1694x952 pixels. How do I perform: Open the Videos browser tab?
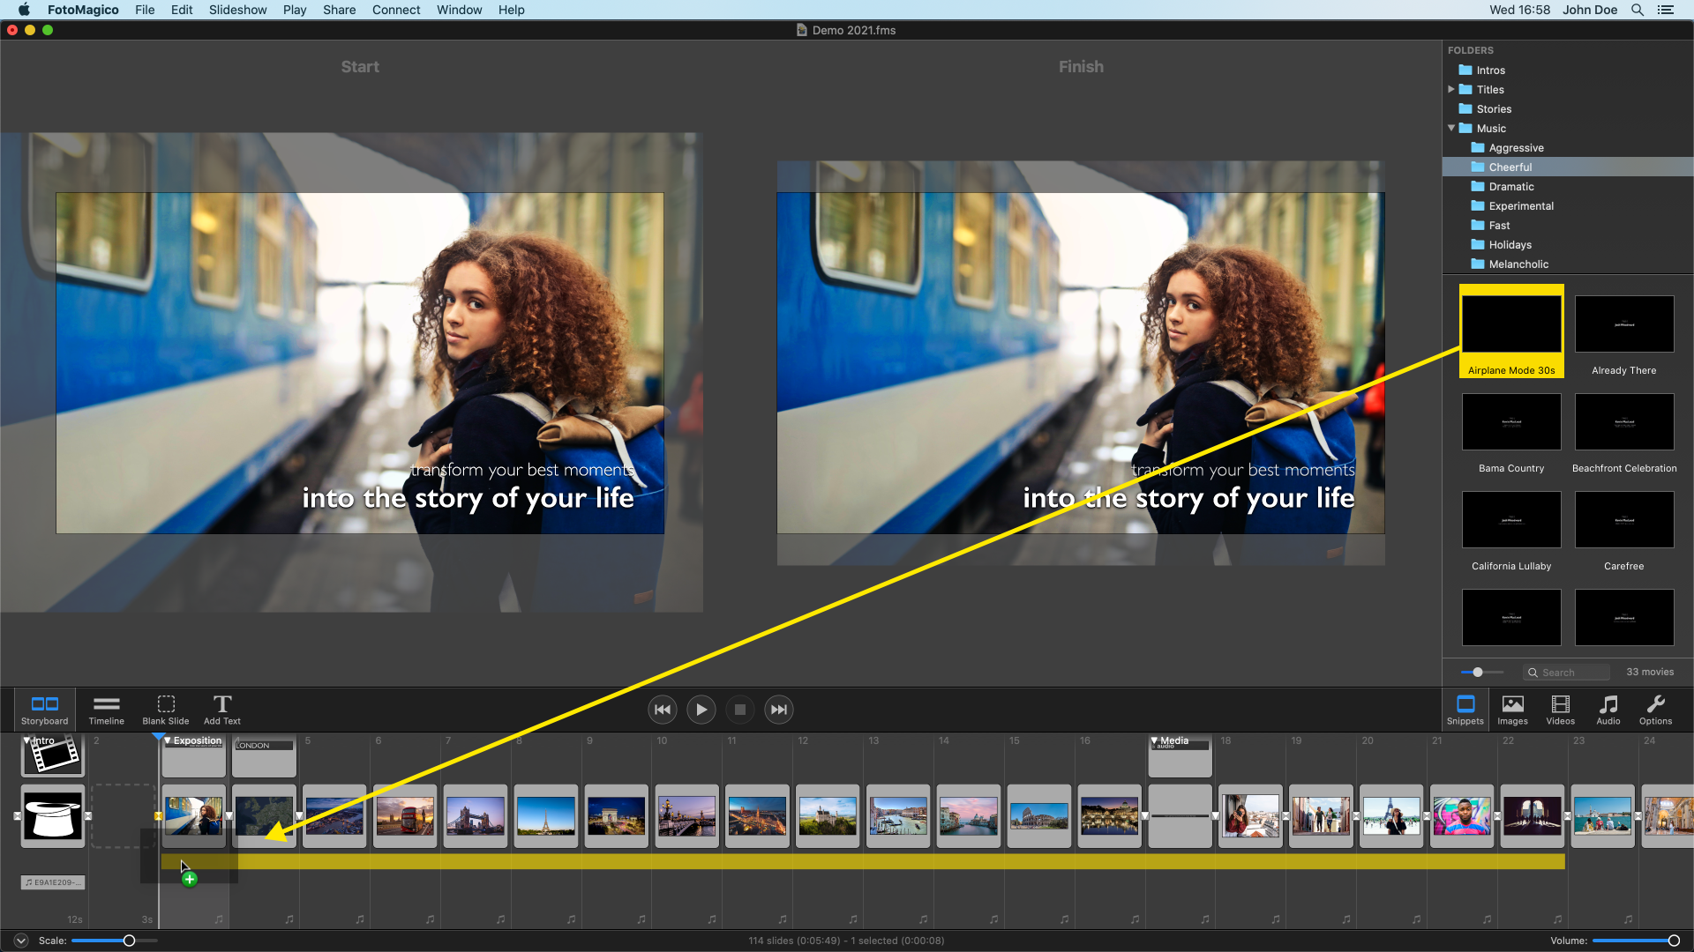(x=1560, y=709)
